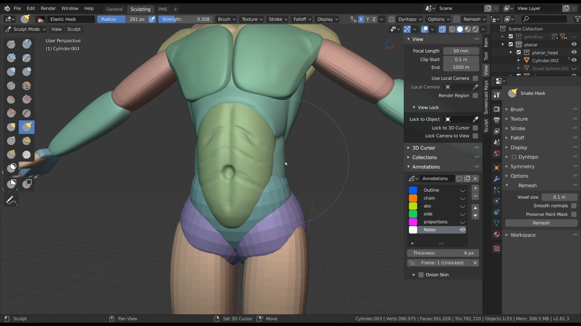Click the brush Strength slider
Screen dimensions: 581x326
(x=186, y=19)
